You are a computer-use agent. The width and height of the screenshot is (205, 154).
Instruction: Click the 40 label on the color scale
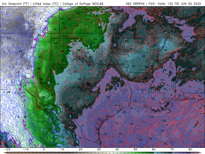pos(117,149)
